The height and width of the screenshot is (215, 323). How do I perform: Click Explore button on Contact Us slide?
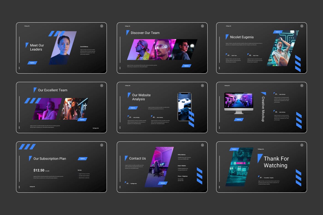[x=163, y=183]
